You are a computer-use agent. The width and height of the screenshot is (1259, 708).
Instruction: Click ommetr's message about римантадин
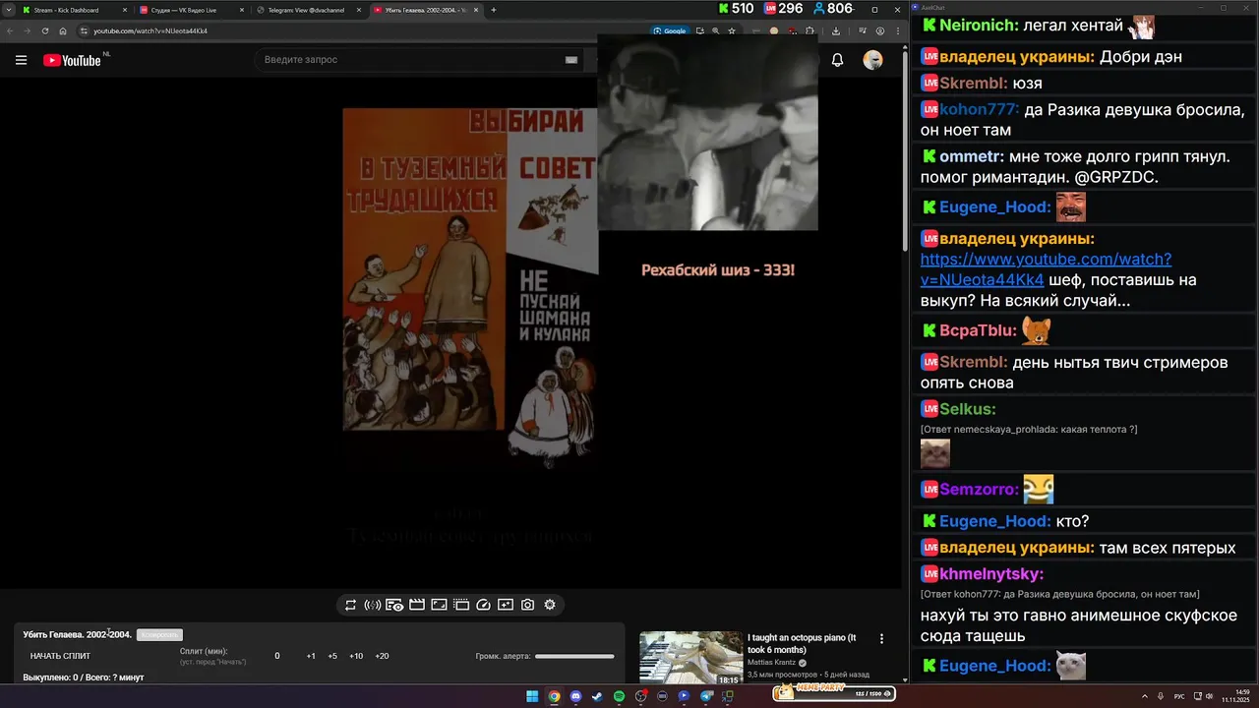(1075, 167)
